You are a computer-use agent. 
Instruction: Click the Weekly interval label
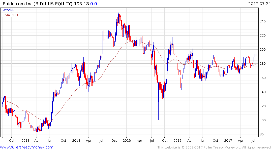click(x=9, y=10)
